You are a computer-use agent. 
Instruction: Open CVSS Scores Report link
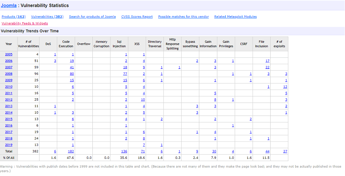point(137,17)
